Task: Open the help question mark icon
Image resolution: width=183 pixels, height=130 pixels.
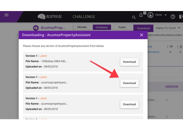Action: click(x=173, y=17)
